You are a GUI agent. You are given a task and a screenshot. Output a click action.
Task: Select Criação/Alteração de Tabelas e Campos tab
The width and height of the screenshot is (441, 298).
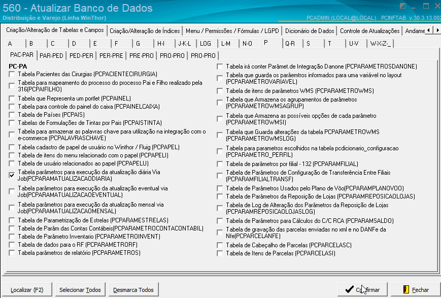coord(55,30)
